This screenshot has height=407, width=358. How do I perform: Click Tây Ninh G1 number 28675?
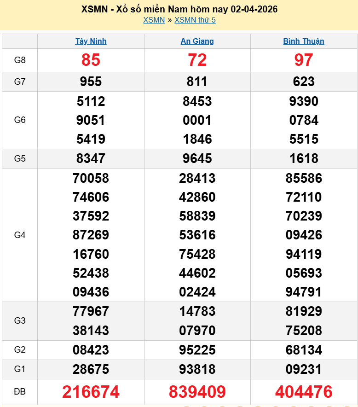pos(91,369)
